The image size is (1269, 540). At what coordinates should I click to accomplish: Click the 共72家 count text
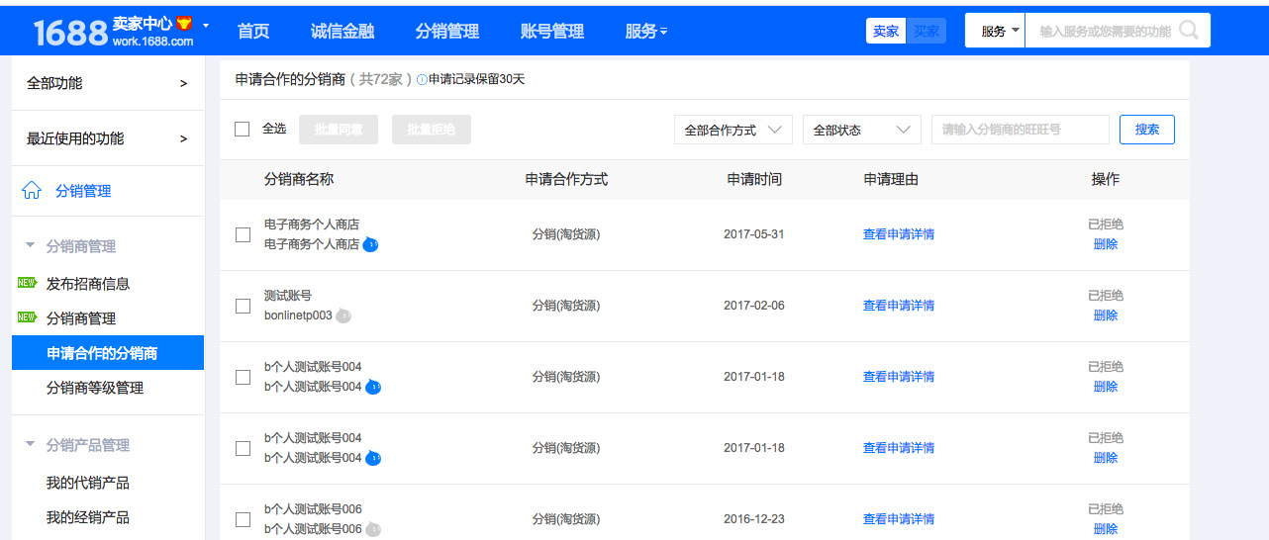381,79
